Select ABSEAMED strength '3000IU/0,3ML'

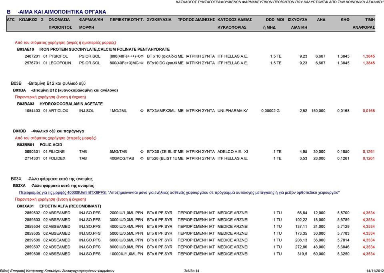(122, 220)
